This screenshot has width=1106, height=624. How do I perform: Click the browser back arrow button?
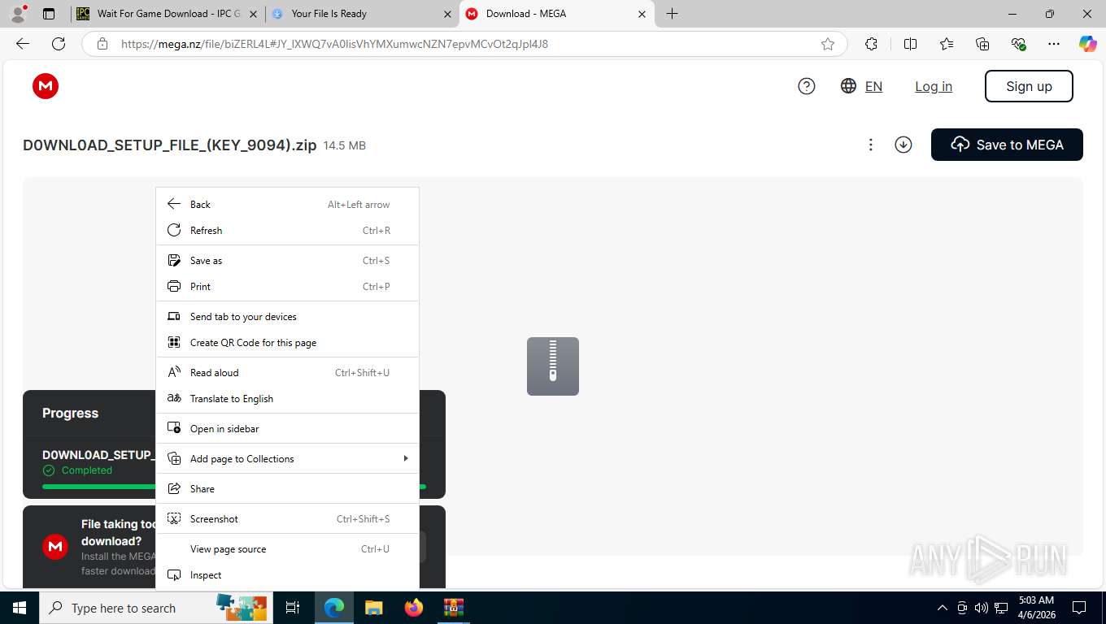coord(23,44)
